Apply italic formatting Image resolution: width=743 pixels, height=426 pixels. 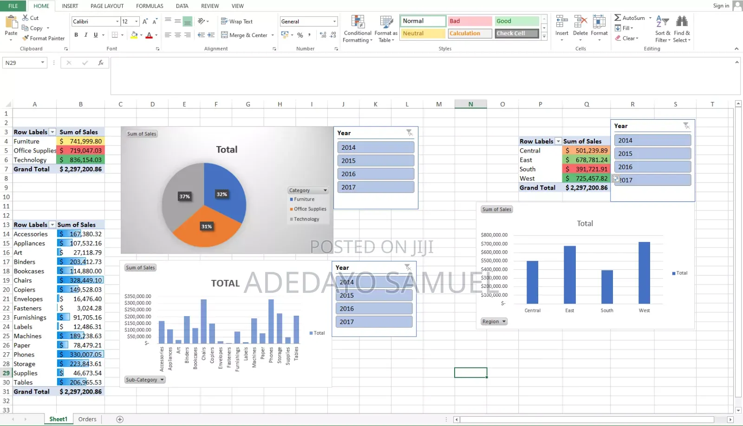[86, 35]
